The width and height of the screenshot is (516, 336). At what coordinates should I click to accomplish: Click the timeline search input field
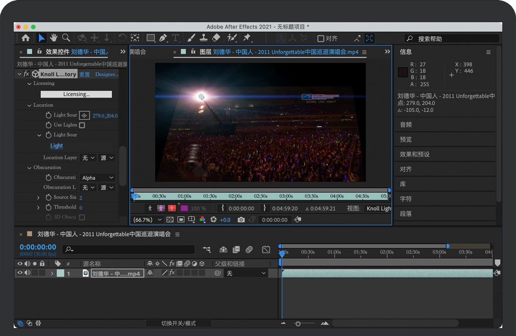coord(132,249)
